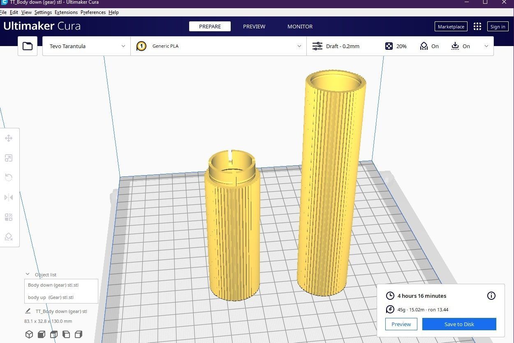Open the Extensions menu
The height and width of the screenshot is (343, 514).
tap(66, 12)
